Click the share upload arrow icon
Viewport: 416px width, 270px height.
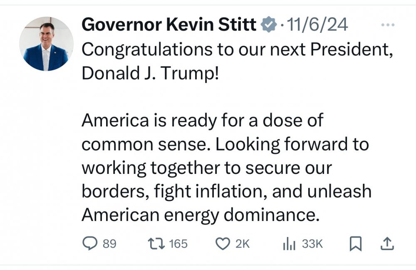coord(387,244)
